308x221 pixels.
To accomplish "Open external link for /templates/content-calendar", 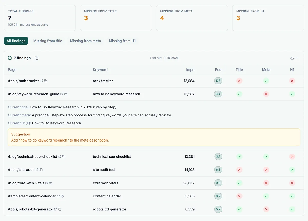I will click(x=58, y=196).
